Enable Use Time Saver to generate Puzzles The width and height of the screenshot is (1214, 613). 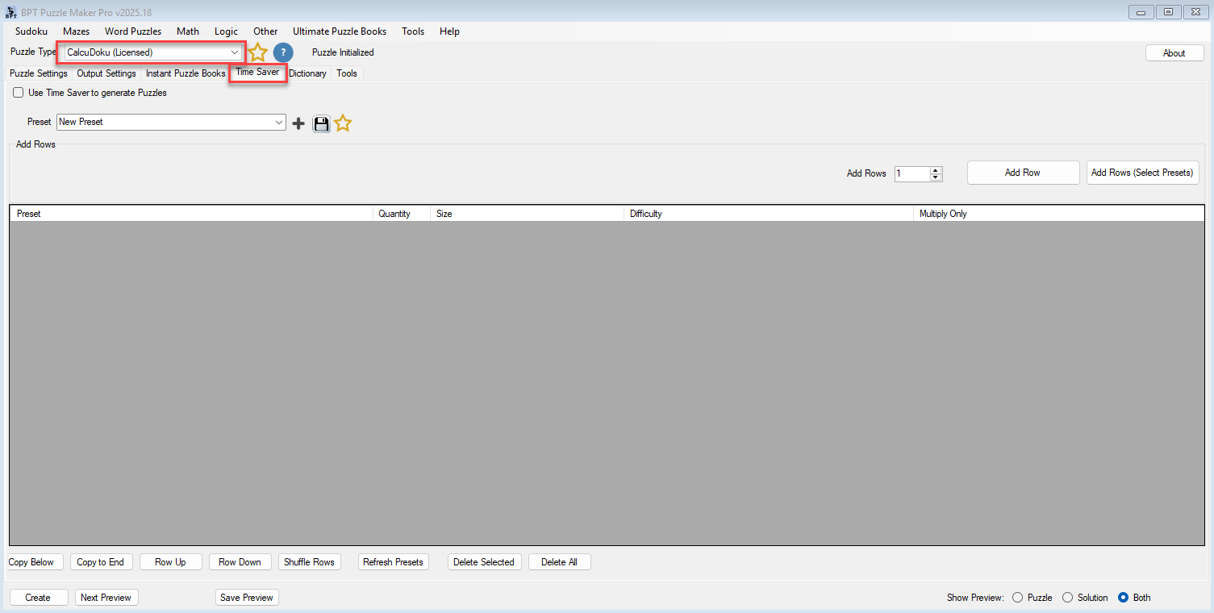pos(19,93)
